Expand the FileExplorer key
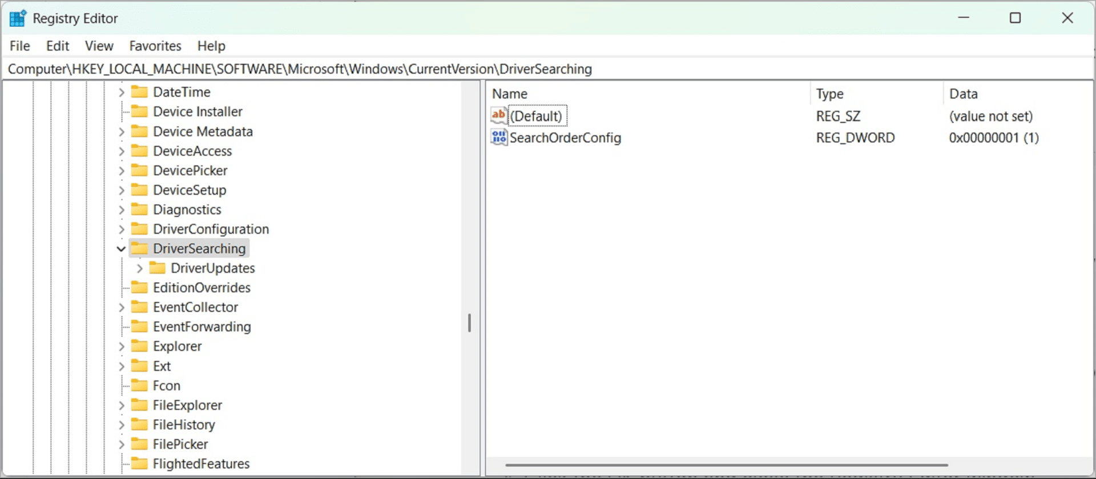 pos(121,405)
